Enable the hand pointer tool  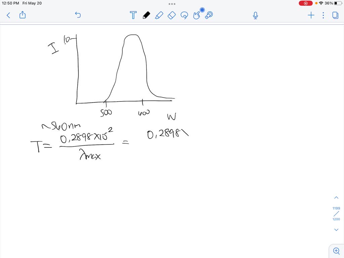(197, 15)
